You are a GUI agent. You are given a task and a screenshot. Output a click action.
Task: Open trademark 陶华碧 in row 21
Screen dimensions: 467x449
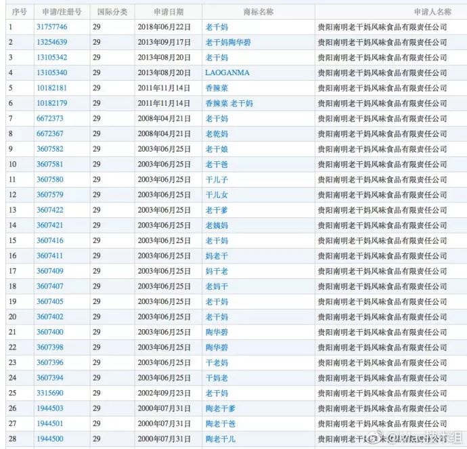pyautogui.click(x=217, y=333)
